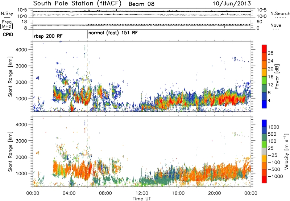290x201 pixels.
Task: Click the '04:00' time tick label
Action: pyautogui.click(x=69, y=193)
